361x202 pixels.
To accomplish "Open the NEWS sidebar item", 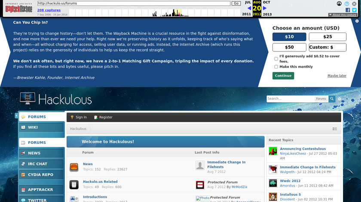I will click(41, 153).
